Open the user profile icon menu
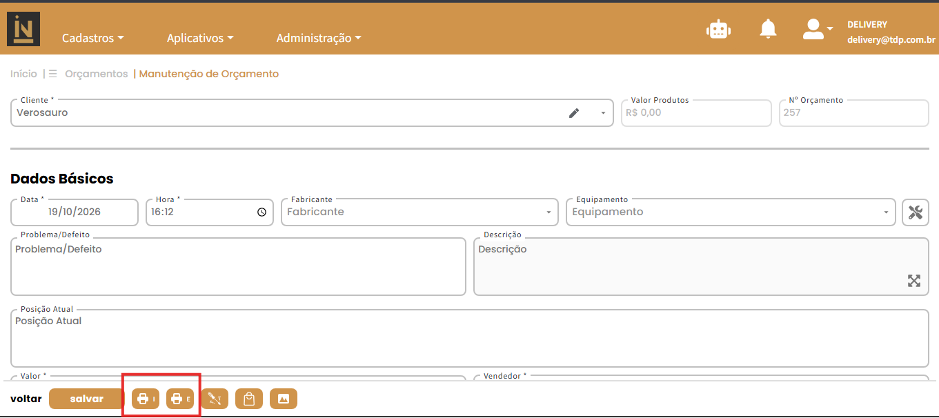Viewport: 939px width, 418px height. (x=818, y=29)
